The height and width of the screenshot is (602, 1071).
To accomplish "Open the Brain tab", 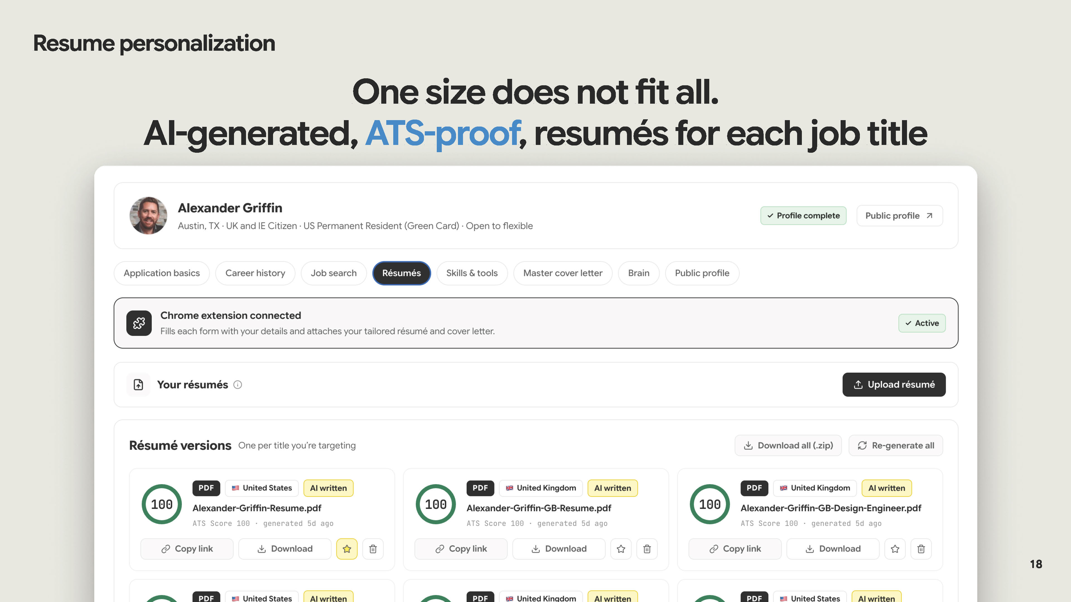I will (639, 273).
